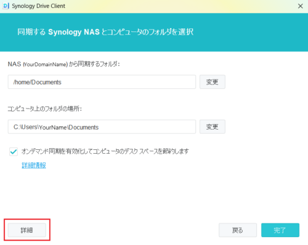The width and height of the screenshot is (308, 245).
Task: Click the オンデマンド同期を有効化 description text
Action: click(105, 151)
